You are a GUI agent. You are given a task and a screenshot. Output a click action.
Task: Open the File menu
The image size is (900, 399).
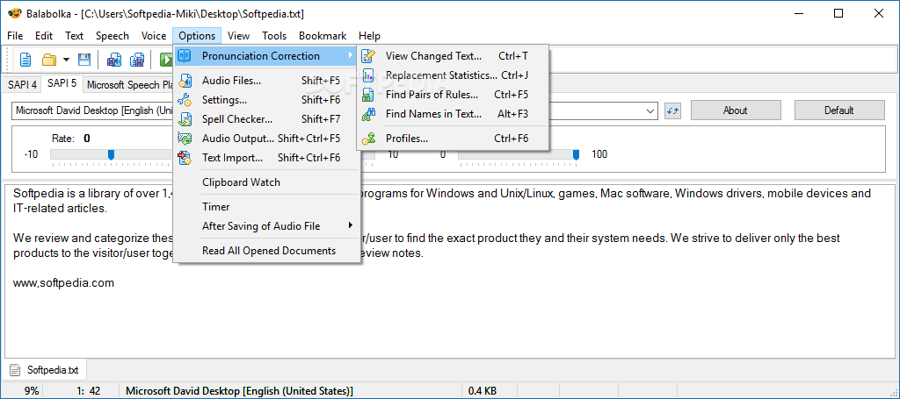[15, 35]
